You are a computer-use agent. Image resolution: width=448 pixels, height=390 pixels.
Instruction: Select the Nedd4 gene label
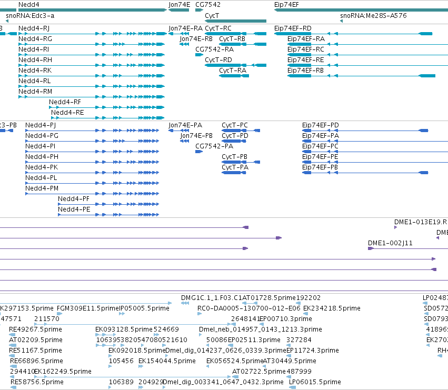click(29, 5)
